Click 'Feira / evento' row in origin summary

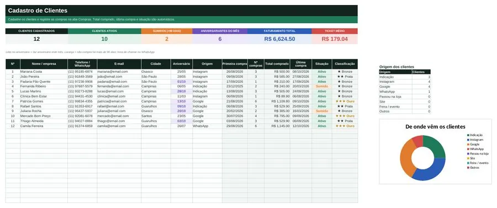pos(405,106)
